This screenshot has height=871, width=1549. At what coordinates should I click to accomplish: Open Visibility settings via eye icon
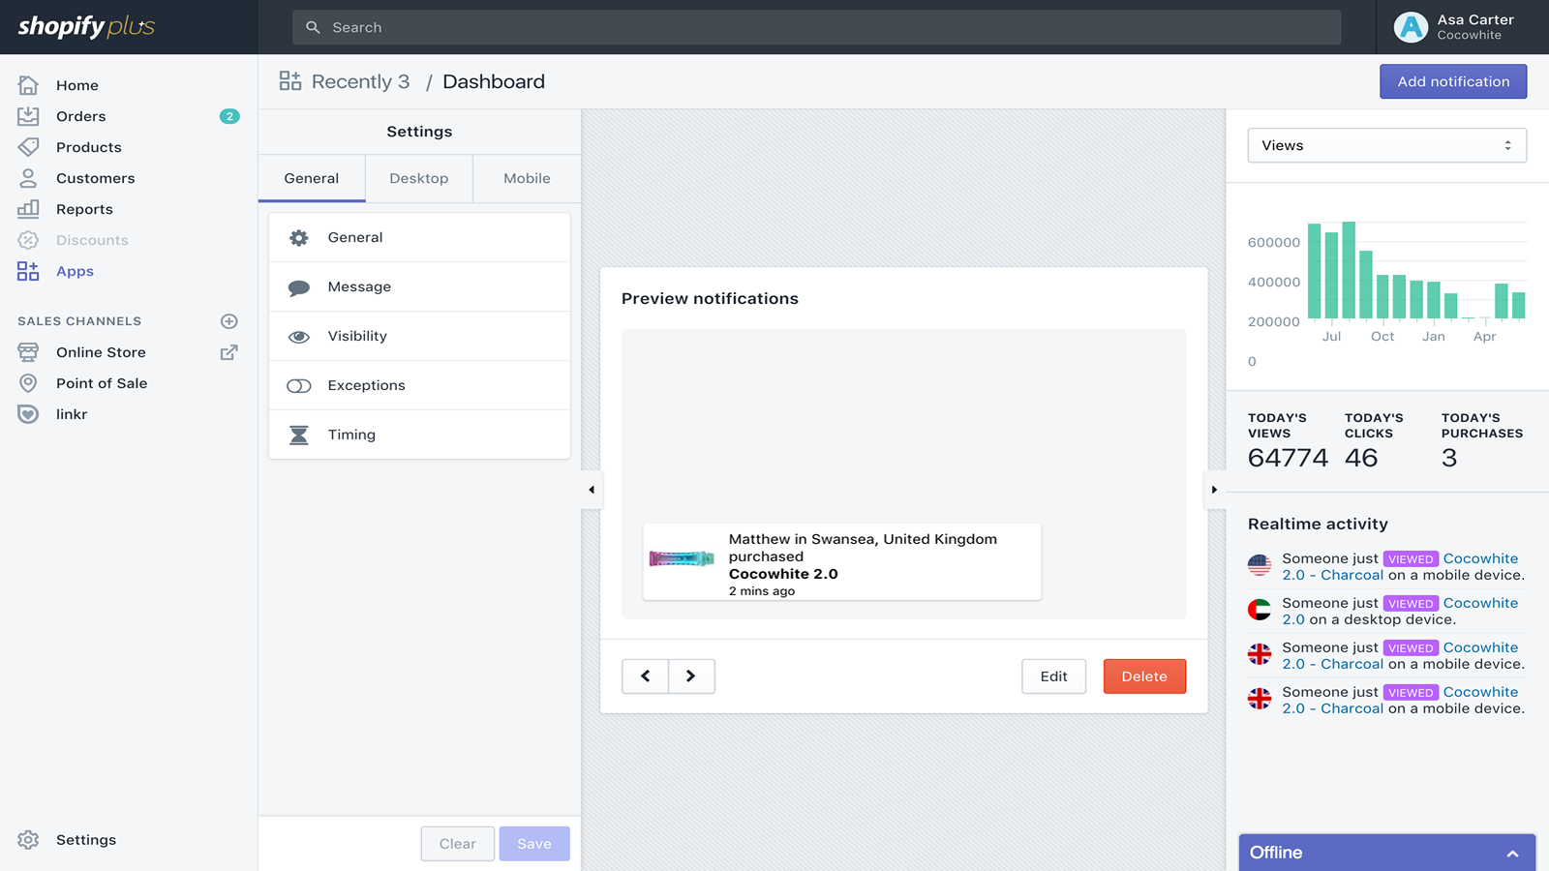coord(298,336)
